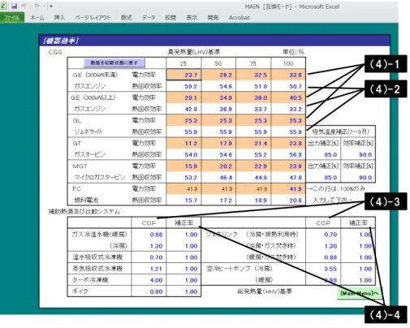Click the Excel application icon in title bar
Image resolution: width=410 pixels, height=328 pixels.
[3, 6]
